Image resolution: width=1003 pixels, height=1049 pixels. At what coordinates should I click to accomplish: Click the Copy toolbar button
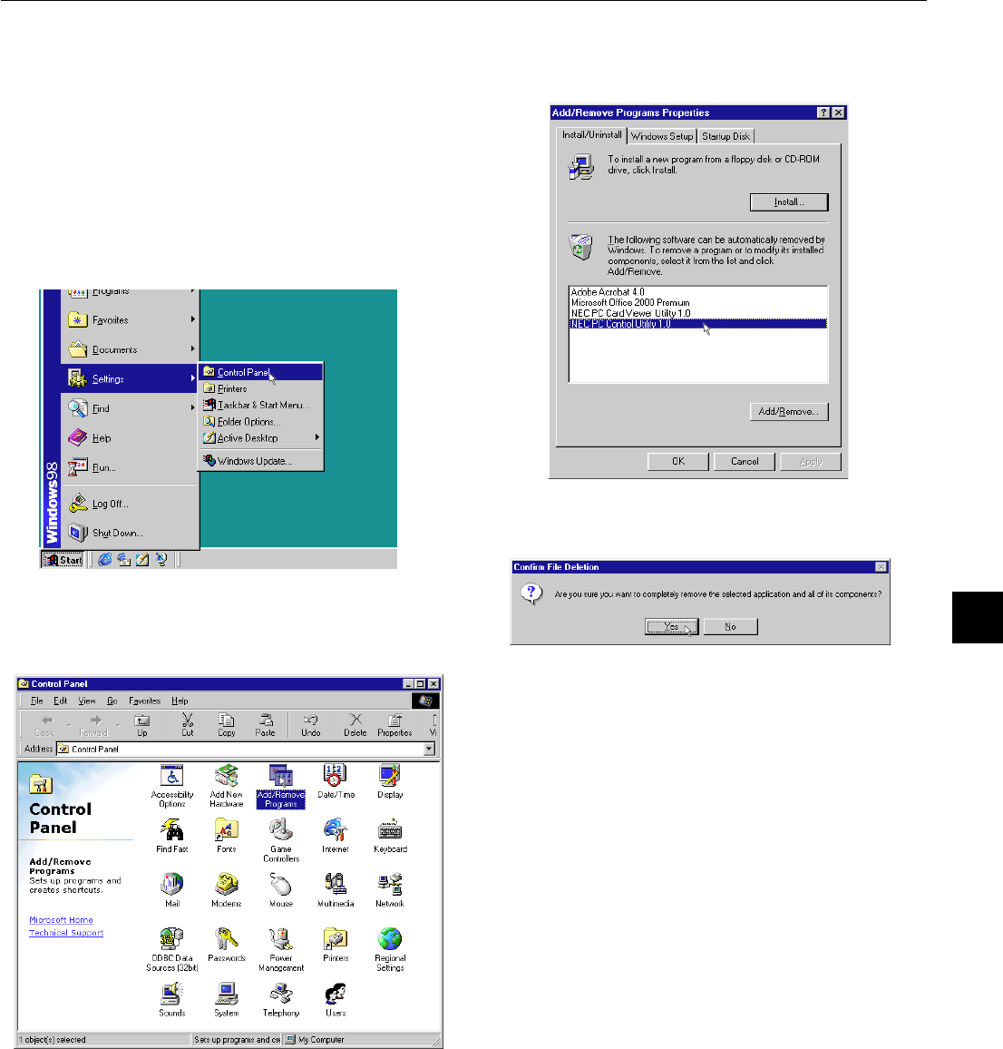pyautogui.click(x=226, y=725)
